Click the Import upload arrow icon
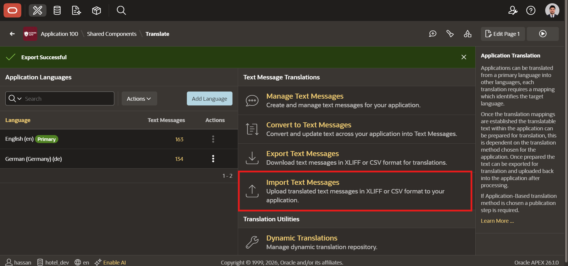The width and height of the screenshot is (568, 266). 252,191
